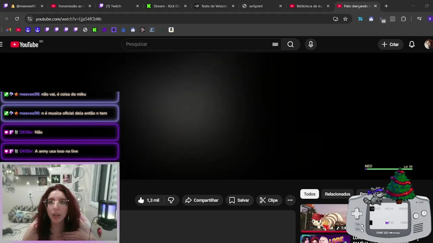Switch to the @meevee98 Twitch tab
433x243 pixels.
coord(23,6)
